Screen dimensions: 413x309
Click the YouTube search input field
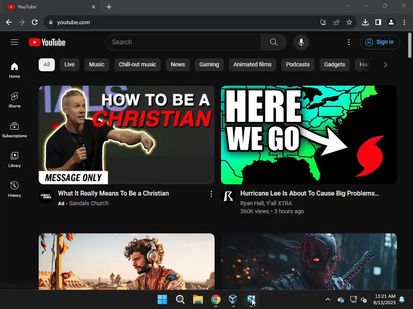(x=184, y=42)
